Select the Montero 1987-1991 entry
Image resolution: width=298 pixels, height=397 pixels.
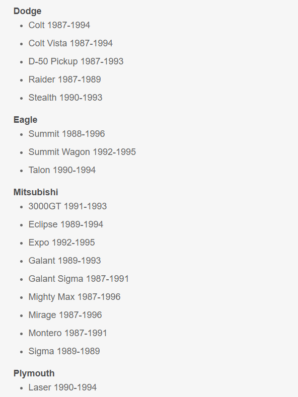coord(67,333)
